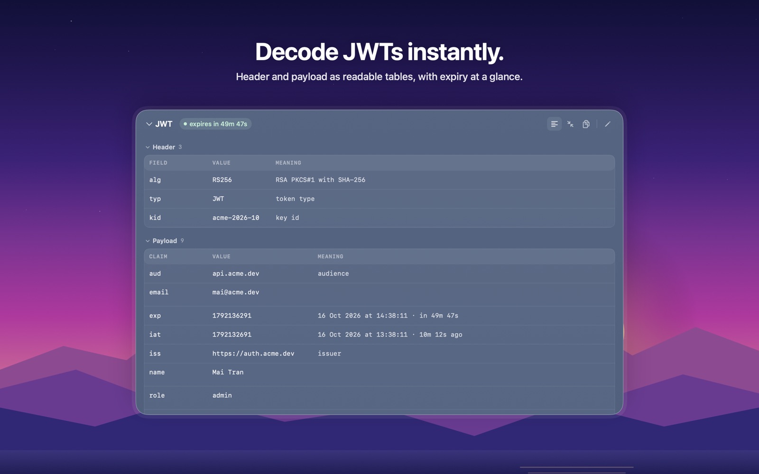
Task: Select the kid value acme-2026-10
Action: [236, 218]
